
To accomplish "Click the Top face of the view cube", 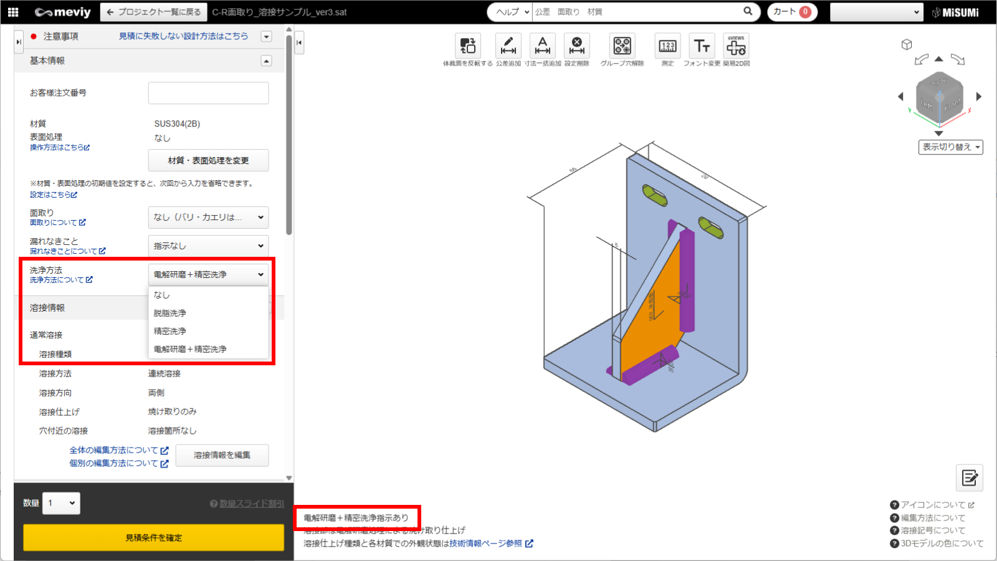I will point(939,82).
